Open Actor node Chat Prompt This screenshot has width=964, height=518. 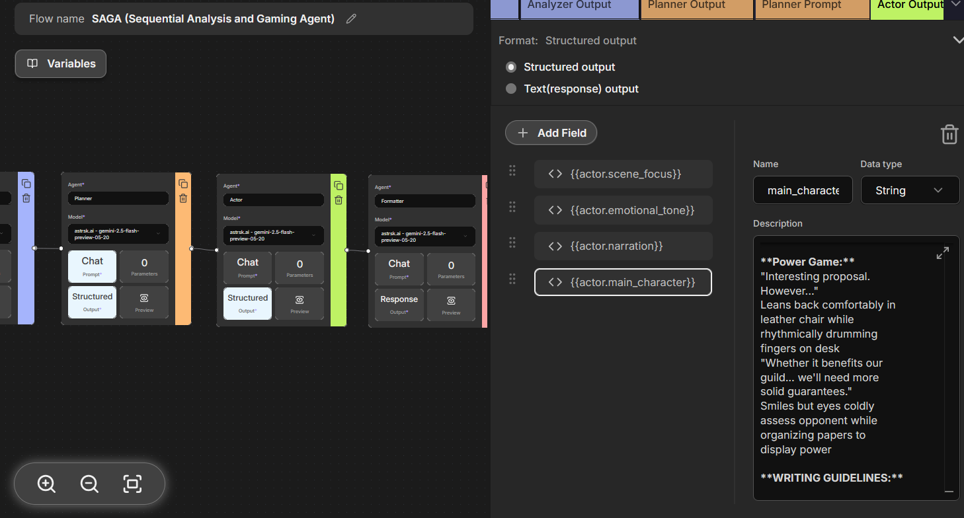click(x=247, y=268)
